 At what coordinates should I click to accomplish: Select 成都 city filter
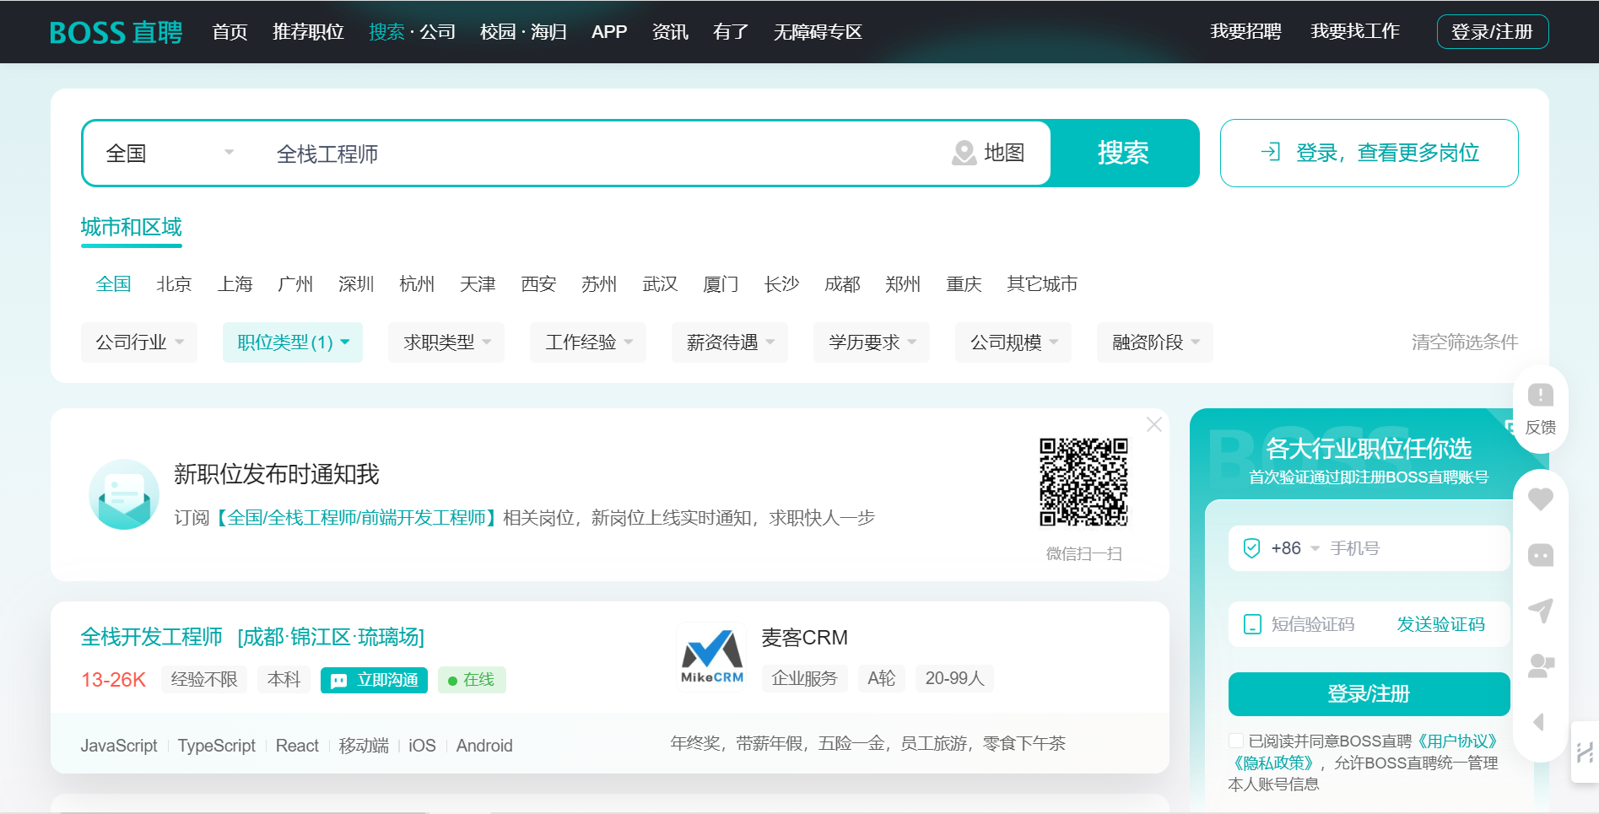842,284
